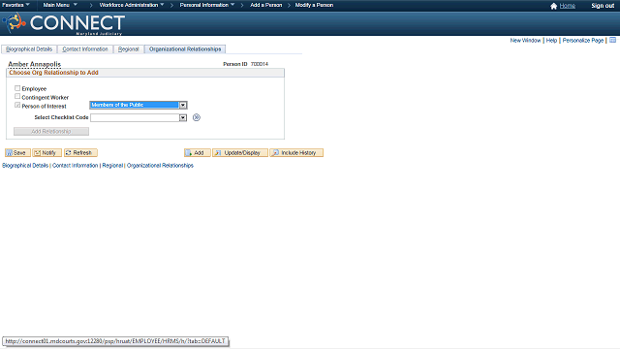
Task: Click Person ID value 700014
Action: click(x=260, y=64)
